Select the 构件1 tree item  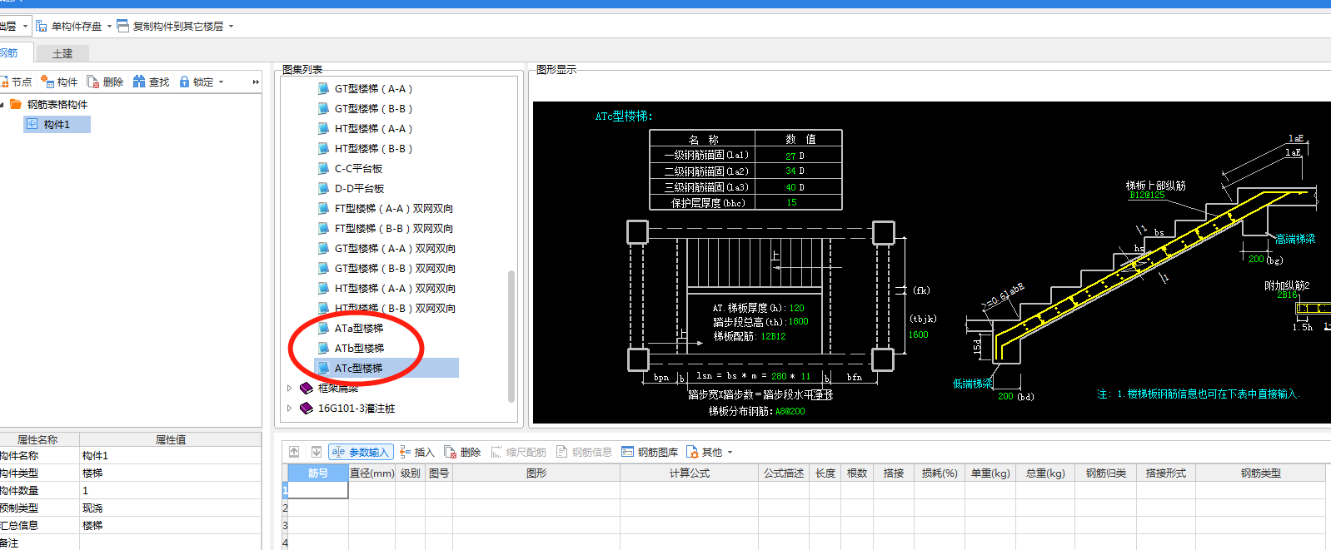coord(57,125)
